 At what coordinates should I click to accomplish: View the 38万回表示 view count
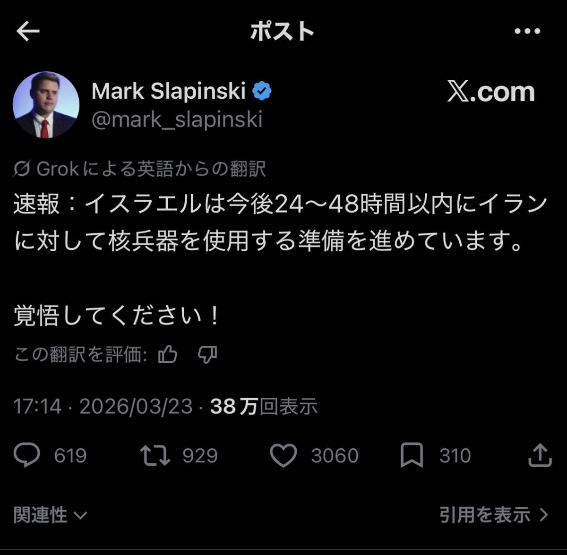click(264, 406)
